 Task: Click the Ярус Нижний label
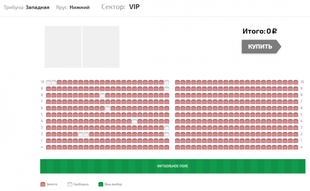[x=73, y=7]
